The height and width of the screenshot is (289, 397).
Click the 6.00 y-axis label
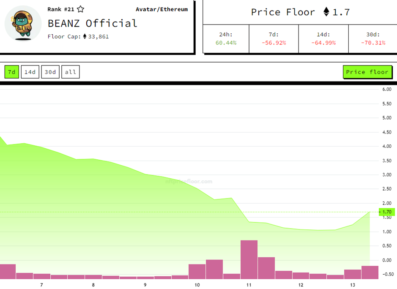386,89
